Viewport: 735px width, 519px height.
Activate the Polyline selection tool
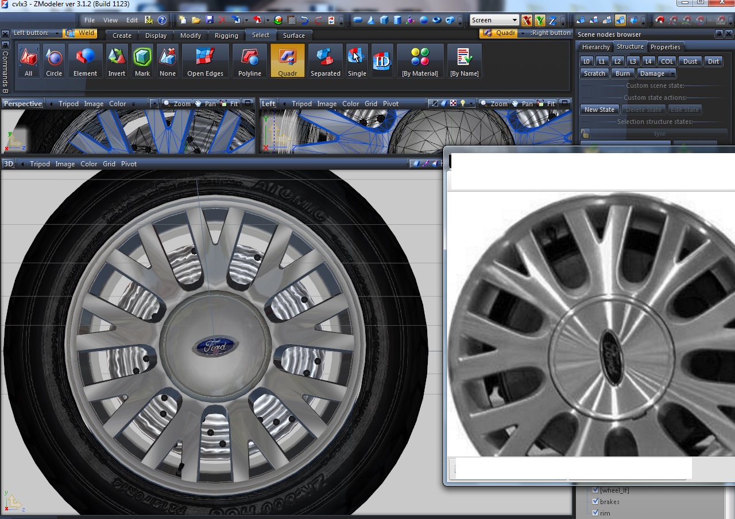(250, 61)
